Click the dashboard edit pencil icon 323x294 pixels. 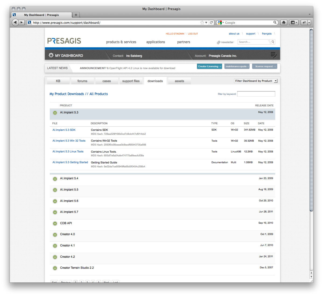pyautogui.click(x=274, y=55)
